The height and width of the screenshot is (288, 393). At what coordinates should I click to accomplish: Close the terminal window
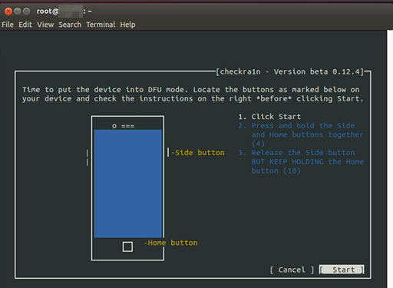tap(8, 12)
